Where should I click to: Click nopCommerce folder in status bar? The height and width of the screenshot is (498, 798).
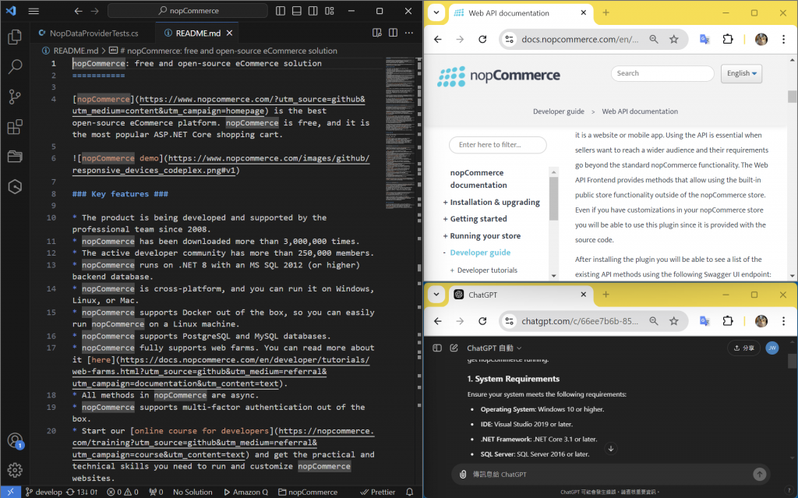click(x=308, y=492)
